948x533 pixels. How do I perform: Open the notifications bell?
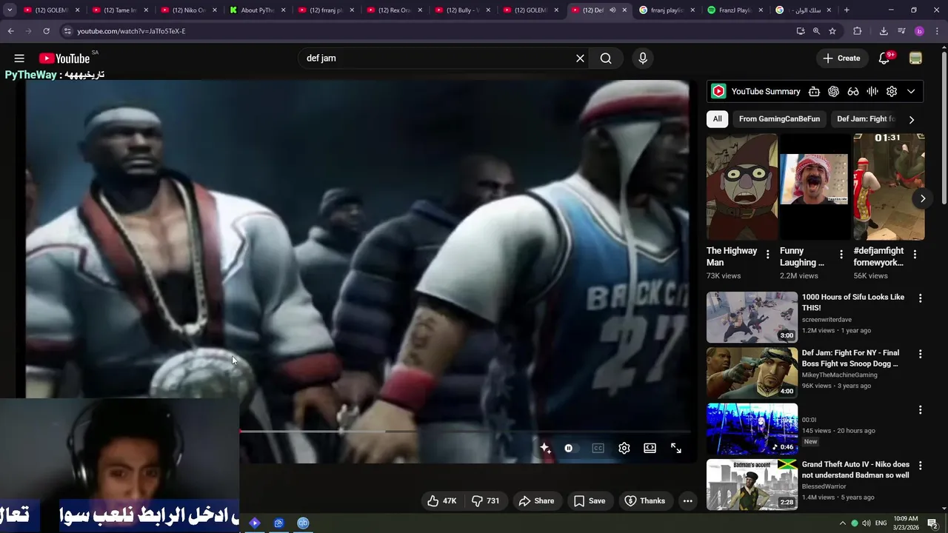(x=884, y=58)
